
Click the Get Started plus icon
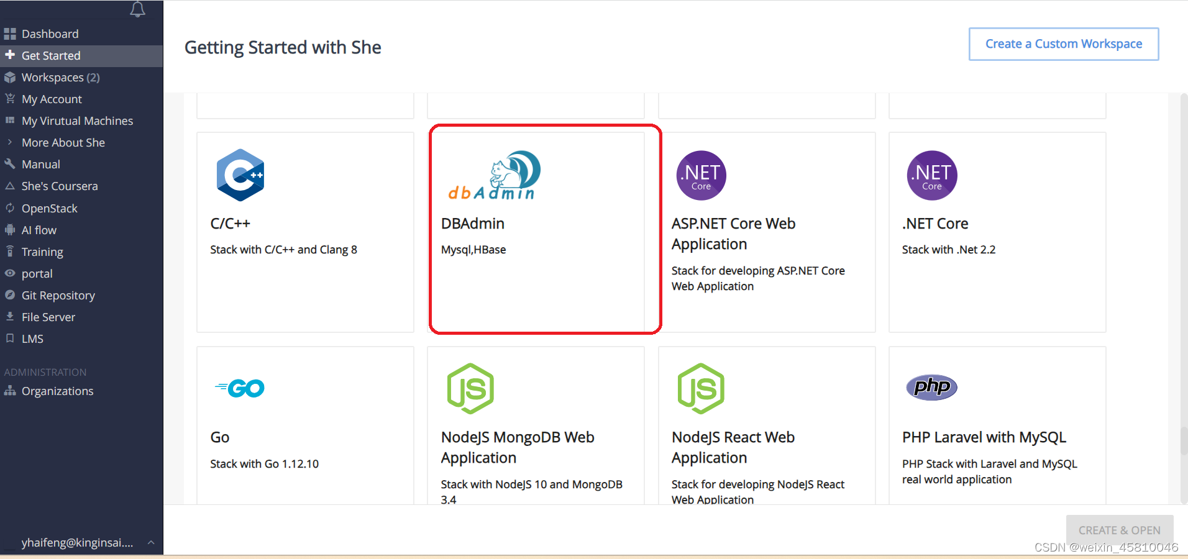pos(10,55)
